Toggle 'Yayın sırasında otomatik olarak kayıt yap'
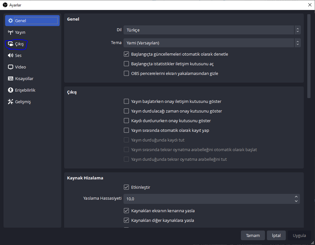This screenshot has width=315, height=245. tap(126, 130)
